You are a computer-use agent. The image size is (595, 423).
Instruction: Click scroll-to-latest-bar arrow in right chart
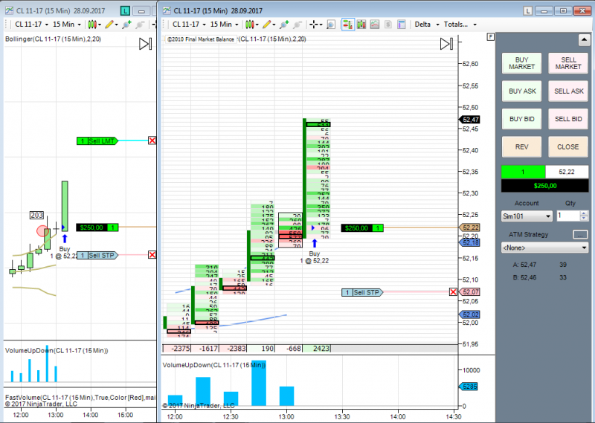tap(446, 44)
